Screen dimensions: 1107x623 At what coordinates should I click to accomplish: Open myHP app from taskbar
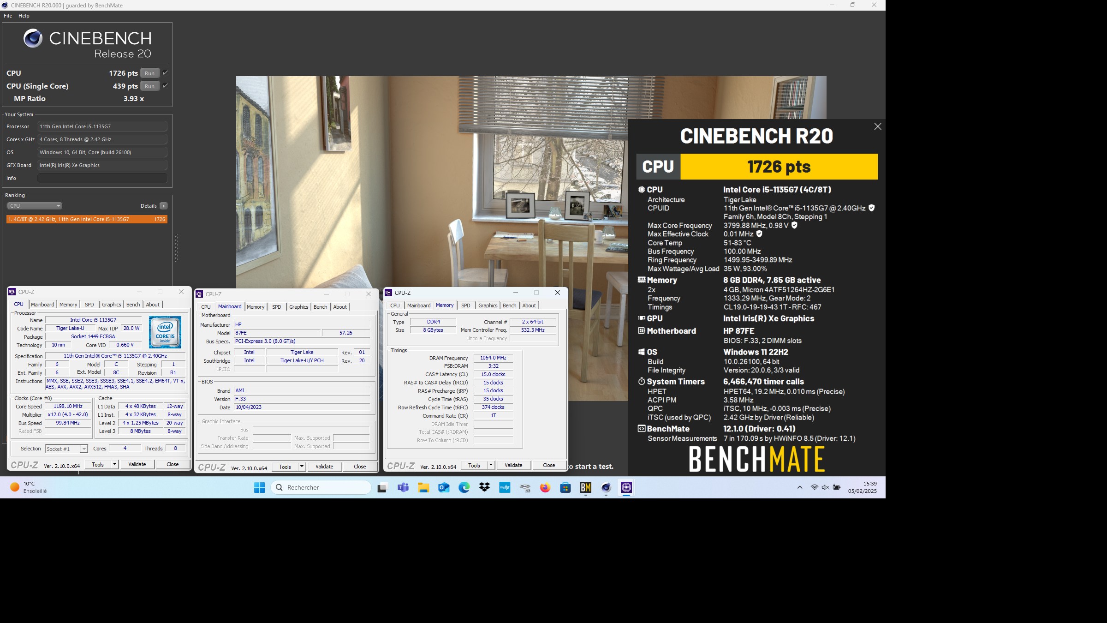click(x=505, y=487)
